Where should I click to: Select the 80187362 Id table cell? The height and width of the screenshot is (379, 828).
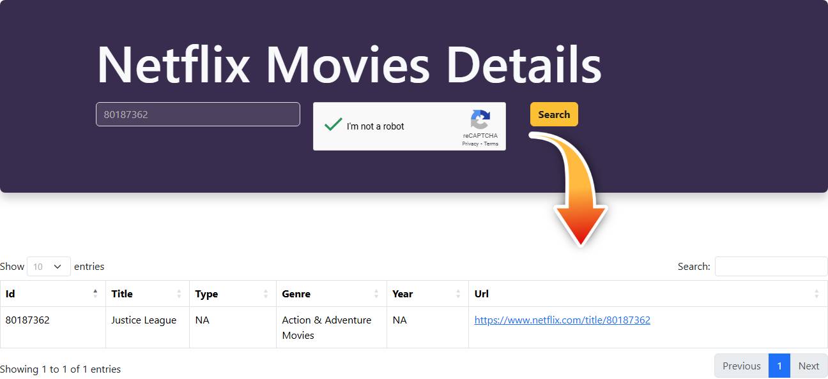(53, 327)
